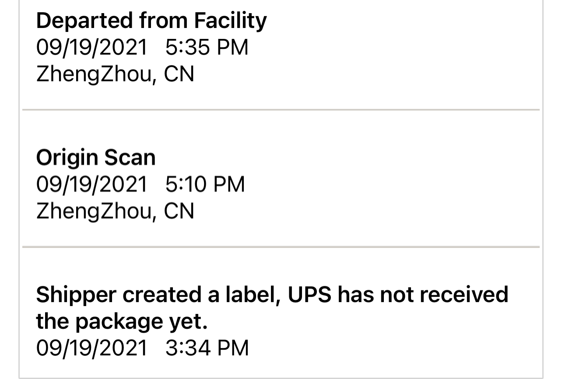Screen dimensions: 562x379
Task: Select the 'the package yet.' text line
Action: 122,322
